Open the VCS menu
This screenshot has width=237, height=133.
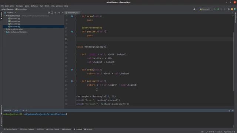pyautogui.click(x=53, y=6)
